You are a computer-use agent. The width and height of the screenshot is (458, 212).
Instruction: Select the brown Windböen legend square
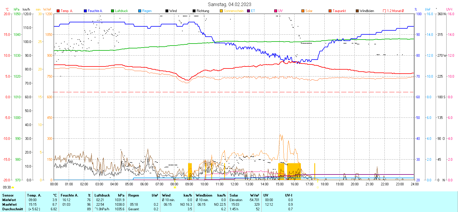coord(357,11)
